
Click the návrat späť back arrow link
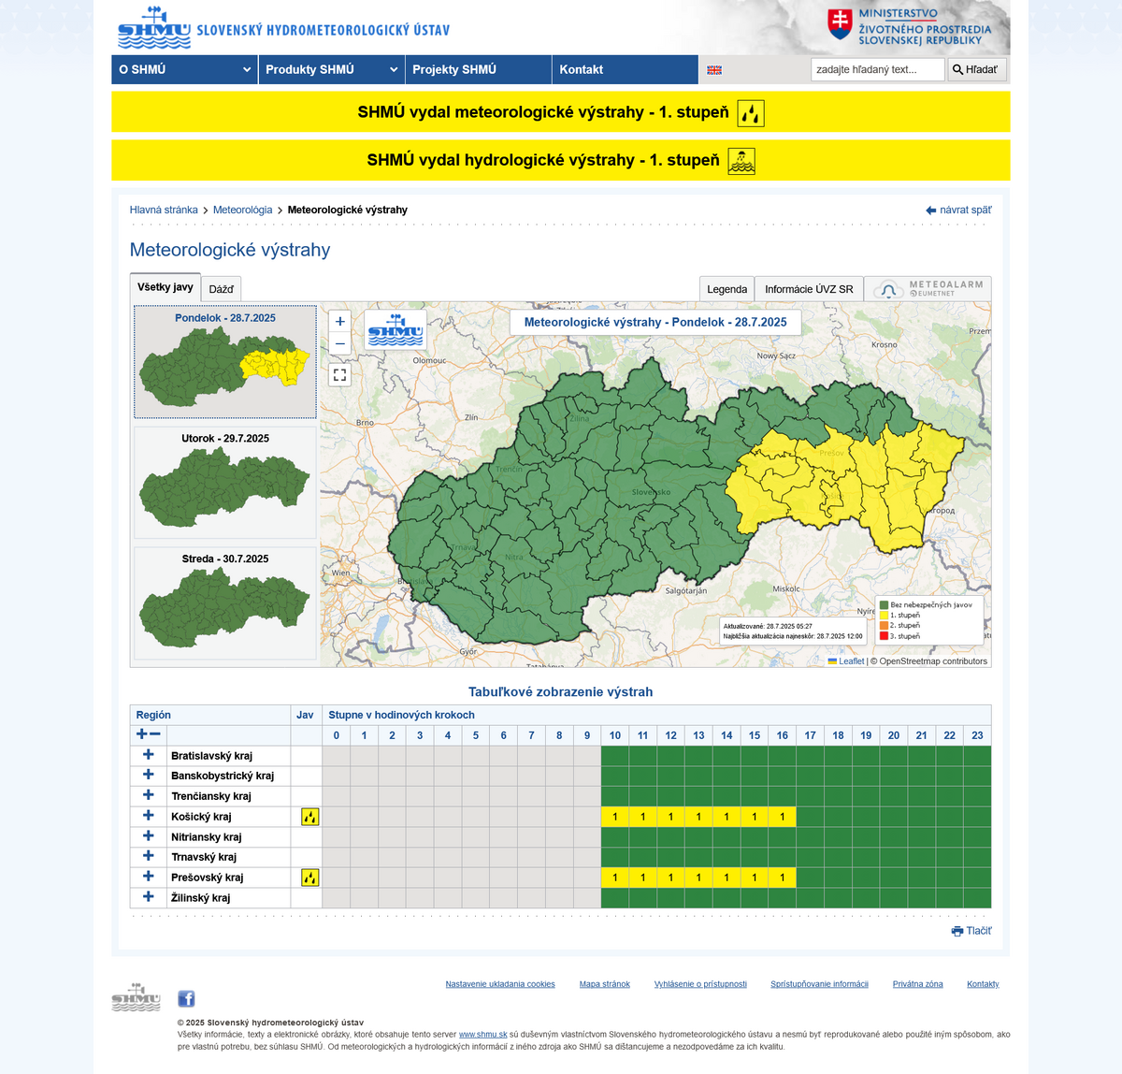point(958,210)
